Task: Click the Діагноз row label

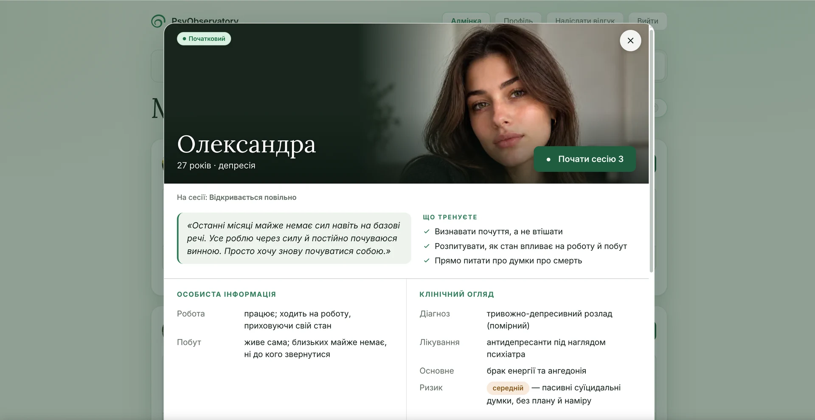Action: tap(435, 314)
